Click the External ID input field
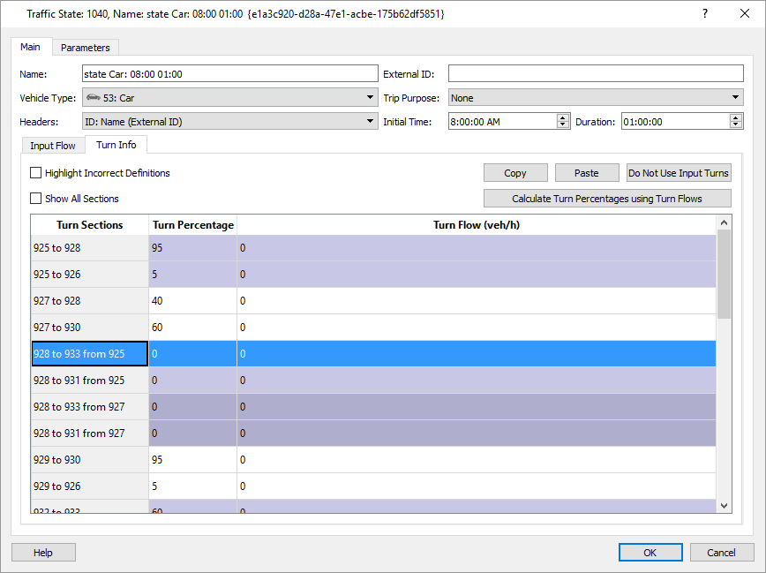This screenshot has width=766, height=573. (596, 74)
